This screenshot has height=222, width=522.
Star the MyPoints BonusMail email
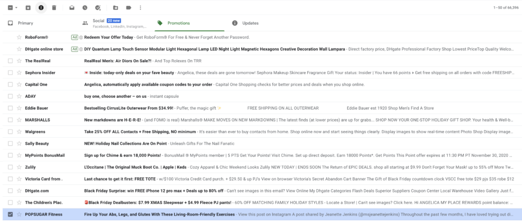[x=19, y=155]
